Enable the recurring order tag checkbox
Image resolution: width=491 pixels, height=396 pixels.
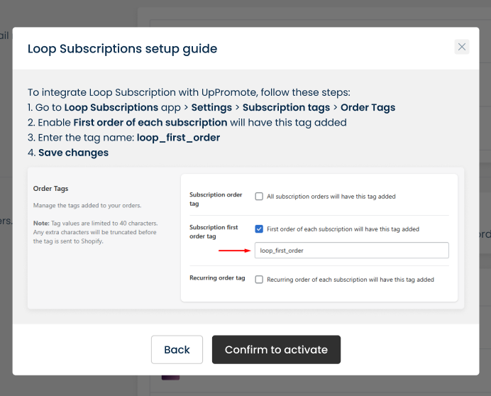point(260,280)
